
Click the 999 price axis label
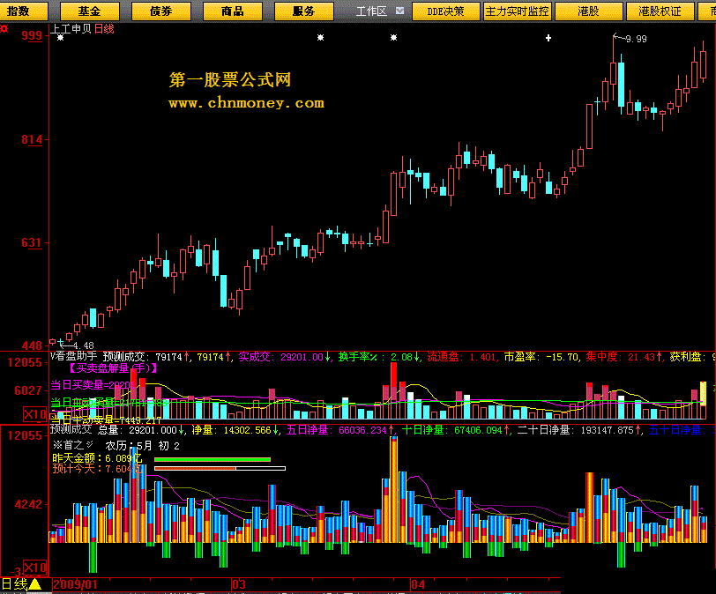tap(32, 35)
